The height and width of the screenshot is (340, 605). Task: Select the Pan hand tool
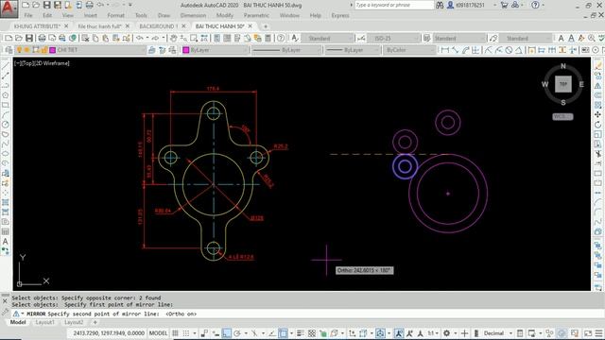tap(173, 38)
